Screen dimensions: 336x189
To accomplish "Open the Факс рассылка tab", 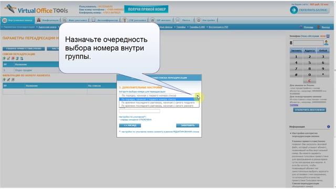I will (75, 20).
